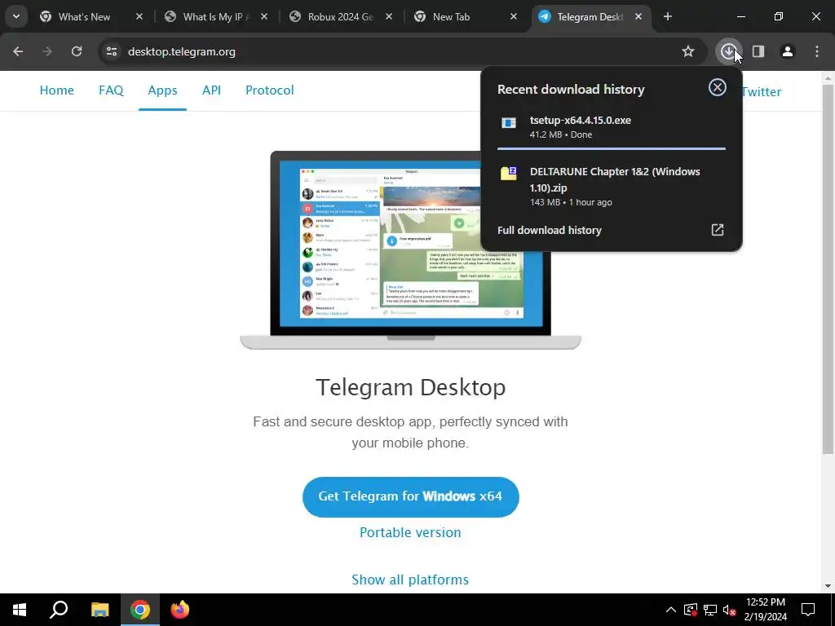Open the Chrome three-dot menu

pos(817,51)
